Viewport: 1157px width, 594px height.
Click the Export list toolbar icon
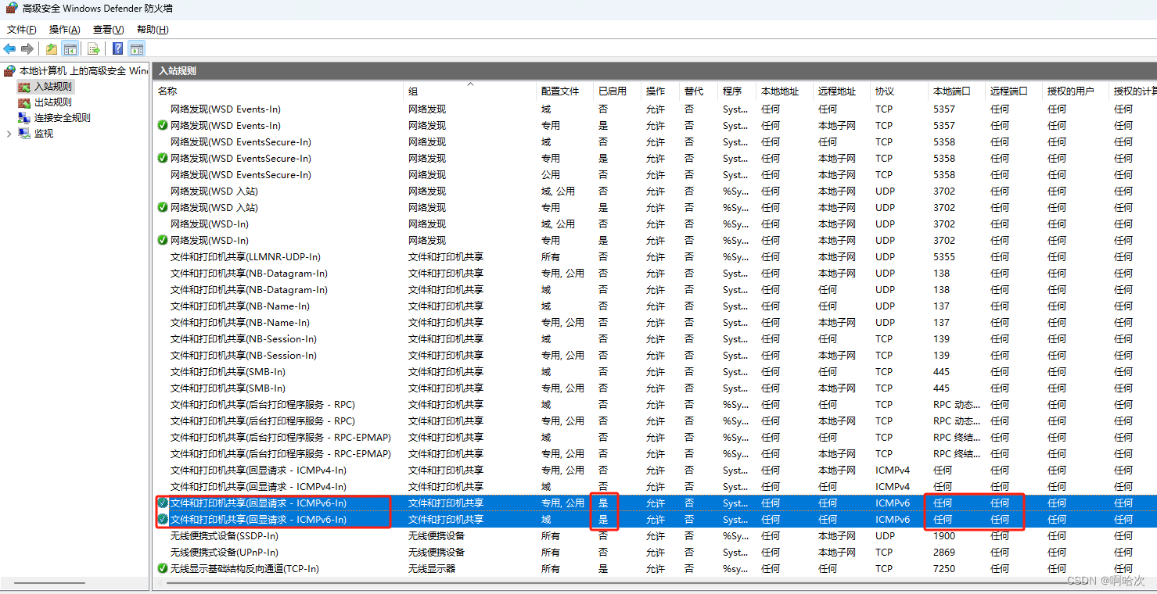coord(94,49)
